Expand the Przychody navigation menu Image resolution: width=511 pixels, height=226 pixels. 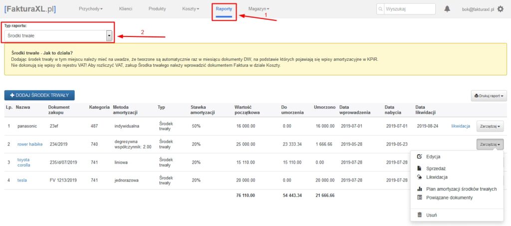(91, 9)
